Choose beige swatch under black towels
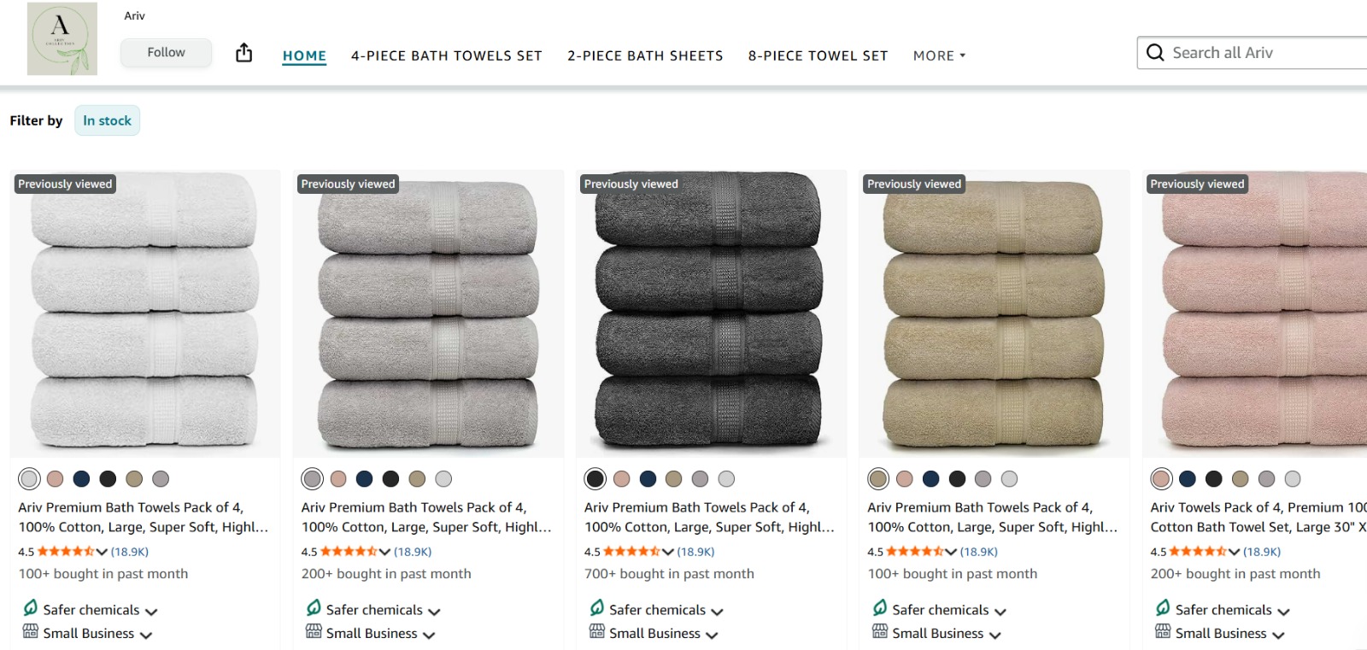 (674, 478)
